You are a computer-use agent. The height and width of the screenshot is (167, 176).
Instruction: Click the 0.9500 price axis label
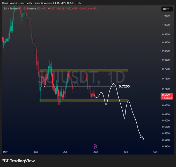166,35
